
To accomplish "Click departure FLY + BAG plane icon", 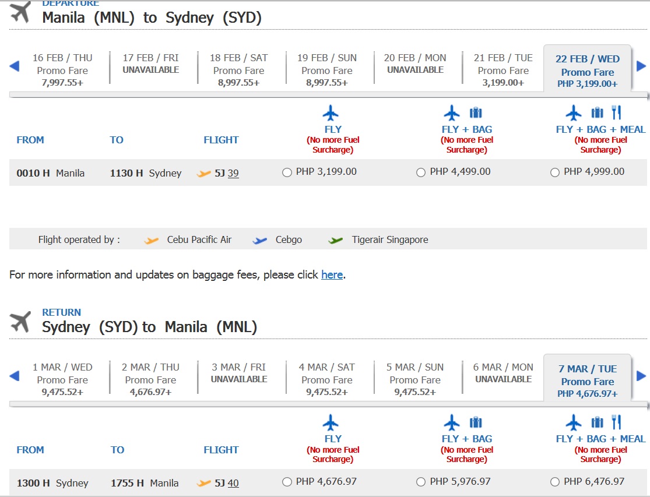I will tap(452, 112).
